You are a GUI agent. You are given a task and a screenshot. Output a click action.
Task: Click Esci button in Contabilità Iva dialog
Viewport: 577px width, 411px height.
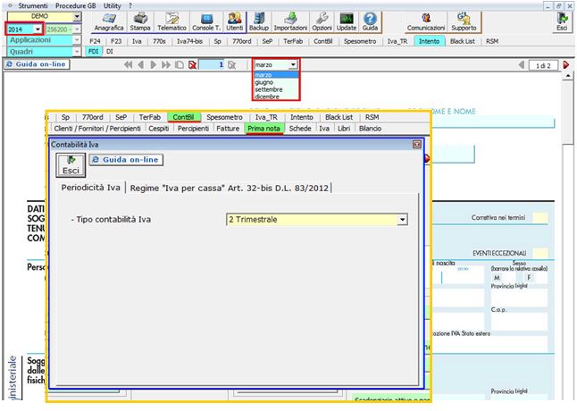(x=71, y=164)
